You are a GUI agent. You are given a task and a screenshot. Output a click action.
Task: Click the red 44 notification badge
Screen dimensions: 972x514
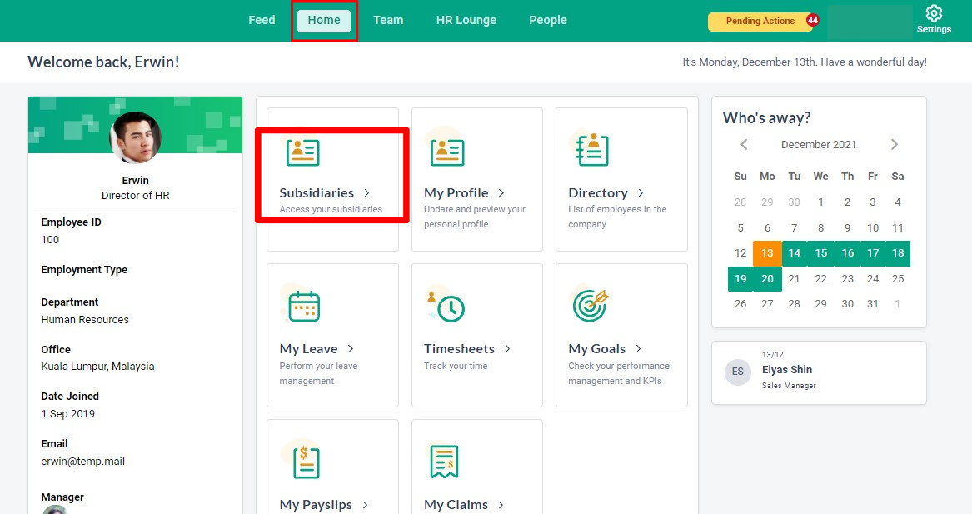[812, 21]
